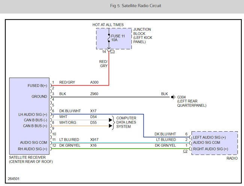Click the 'Fig 5: Satellite Radio Circuit' title
The height and width of the screenshot is (186, 244).
pos(136,6)
